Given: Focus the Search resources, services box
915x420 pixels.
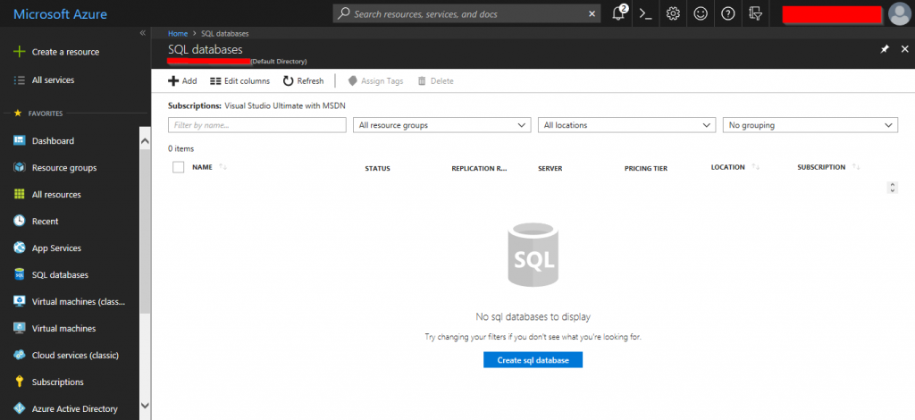Looking at the screenshot, I should tap(466, 14).
